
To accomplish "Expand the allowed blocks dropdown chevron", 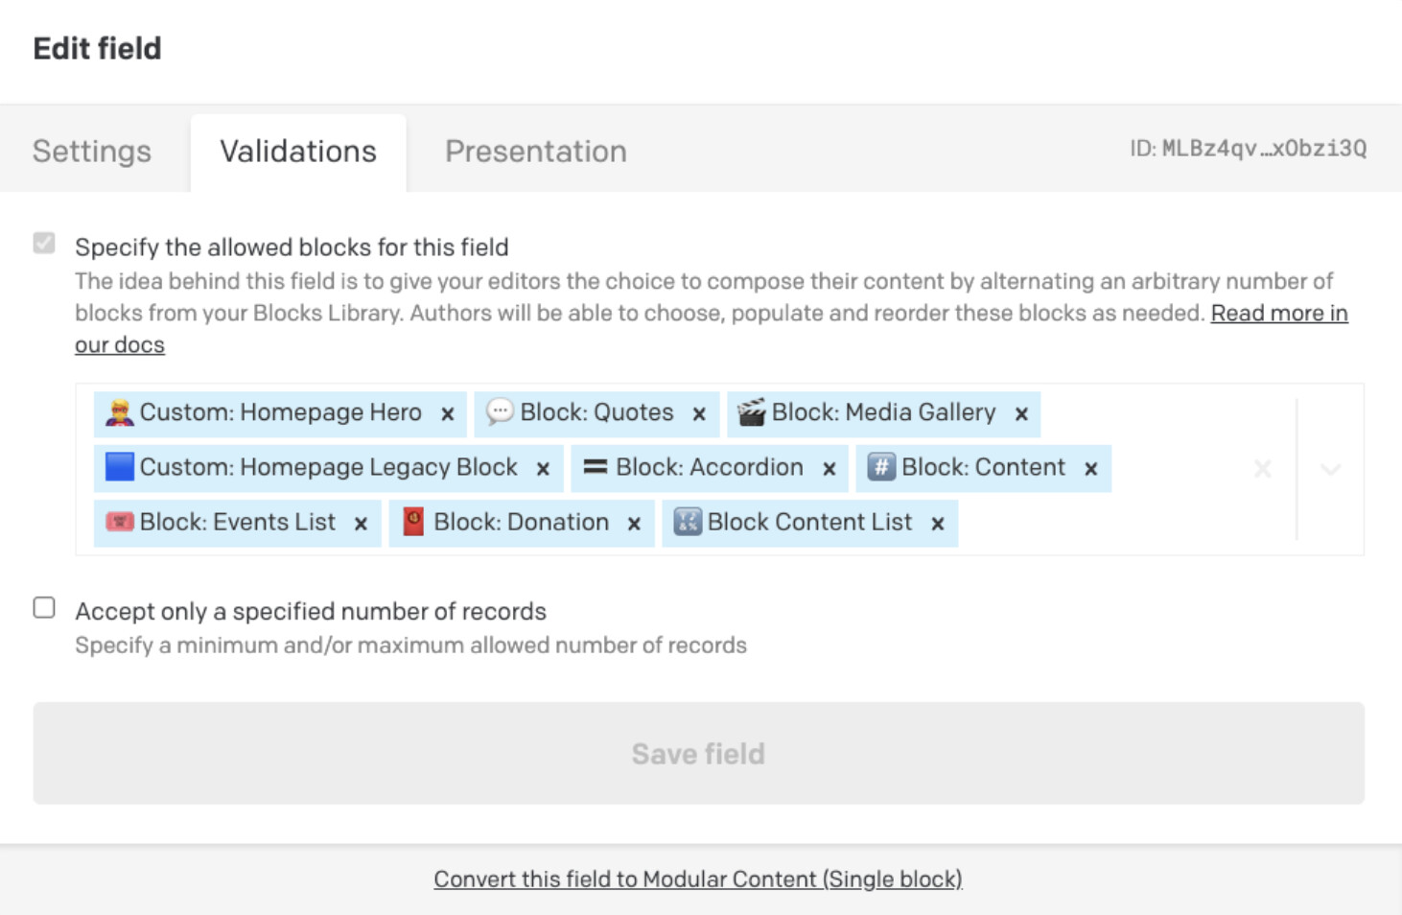I will (x=1330, y=469).
